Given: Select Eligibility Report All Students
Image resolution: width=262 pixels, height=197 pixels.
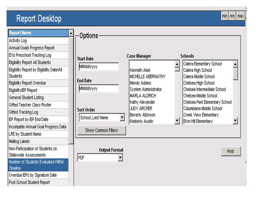Looking at the screenshot, I should tap(38, 62).
